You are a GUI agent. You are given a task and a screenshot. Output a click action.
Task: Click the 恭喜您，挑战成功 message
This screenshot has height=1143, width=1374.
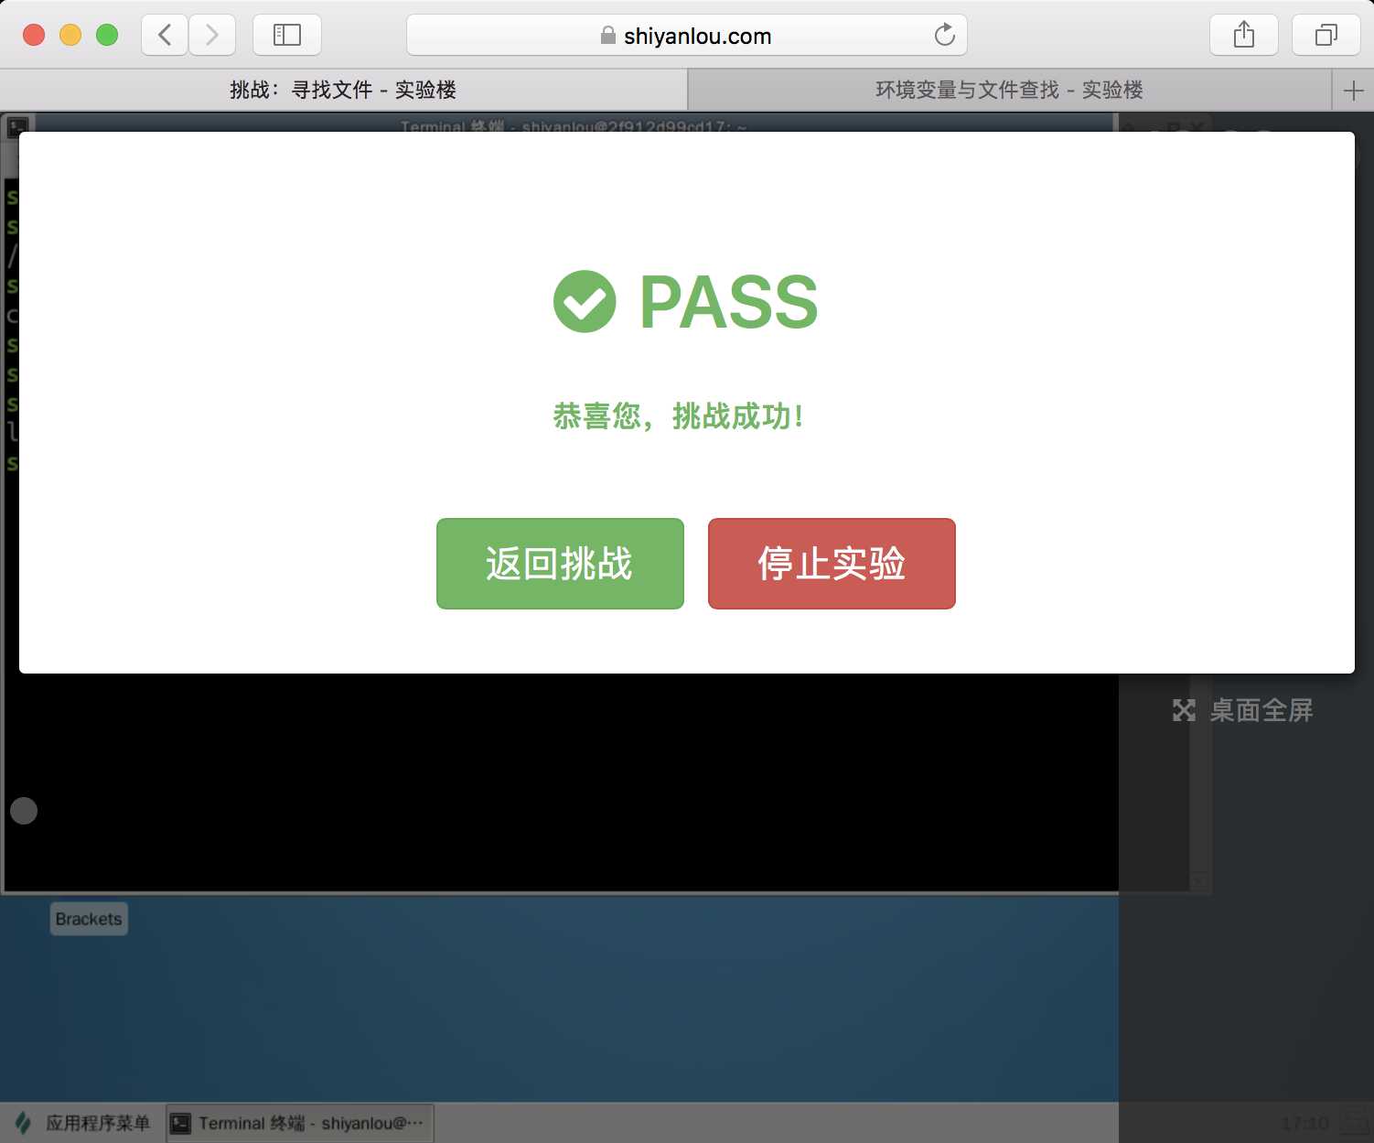point(679,416)
